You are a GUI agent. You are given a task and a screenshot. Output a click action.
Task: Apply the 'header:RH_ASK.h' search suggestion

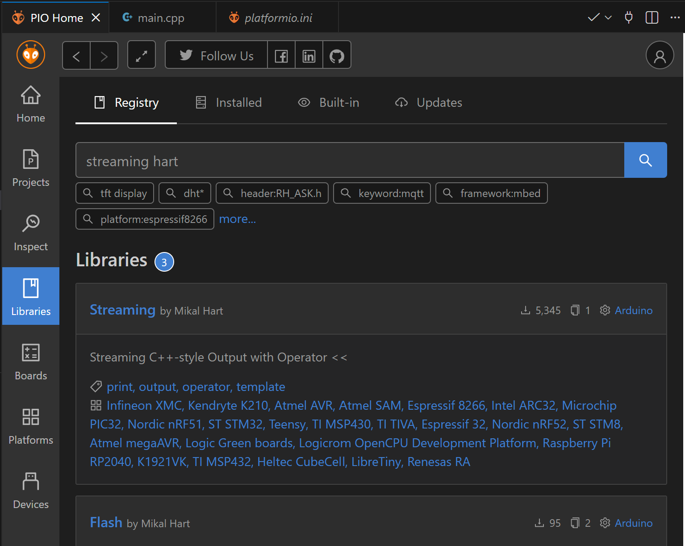pos(272,193)
